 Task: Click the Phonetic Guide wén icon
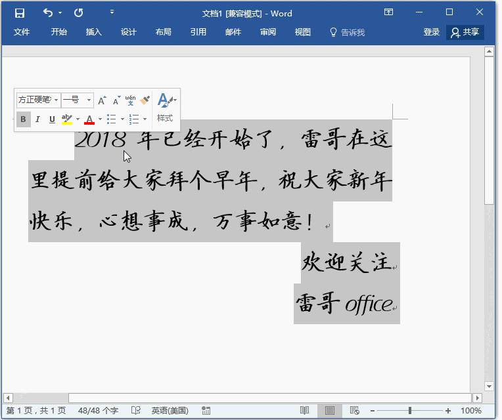point(130,100)
